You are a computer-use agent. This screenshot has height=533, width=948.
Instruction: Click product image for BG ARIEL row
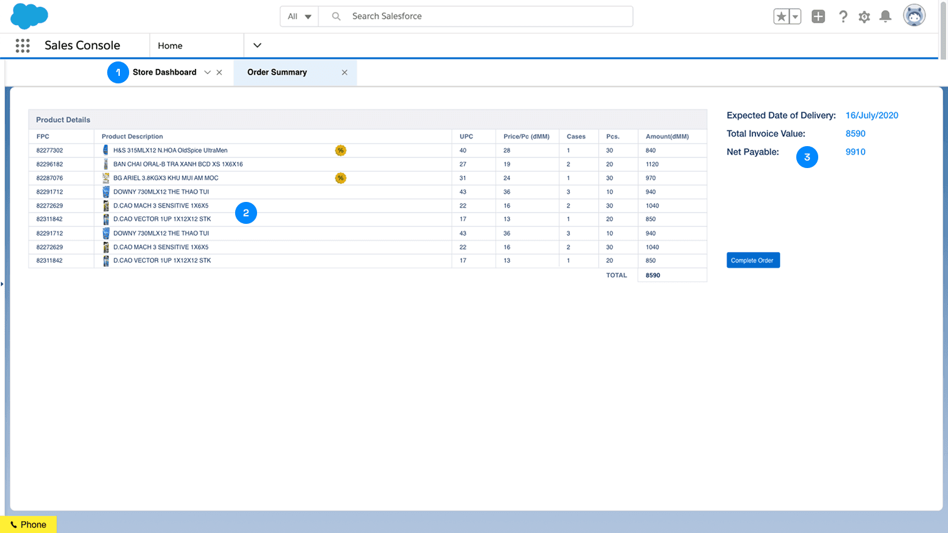click(x=105, y=178)
